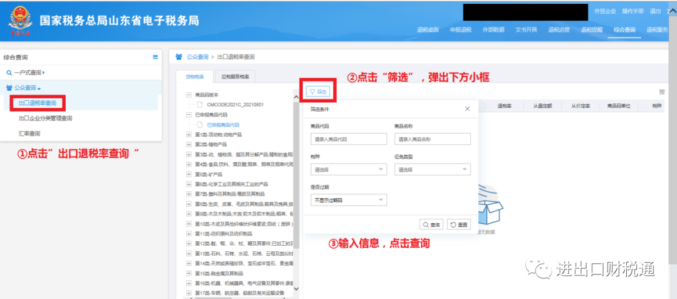Toggle the 综合查询 sidebar hamburger menu icon

coord(155,57)
